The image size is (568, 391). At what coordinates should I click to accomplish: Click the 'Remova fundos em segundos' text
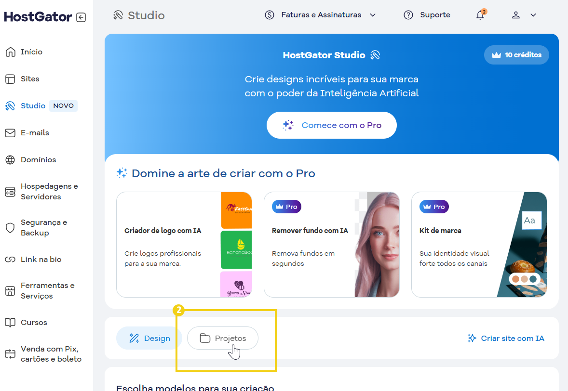[x=303, y=258]
